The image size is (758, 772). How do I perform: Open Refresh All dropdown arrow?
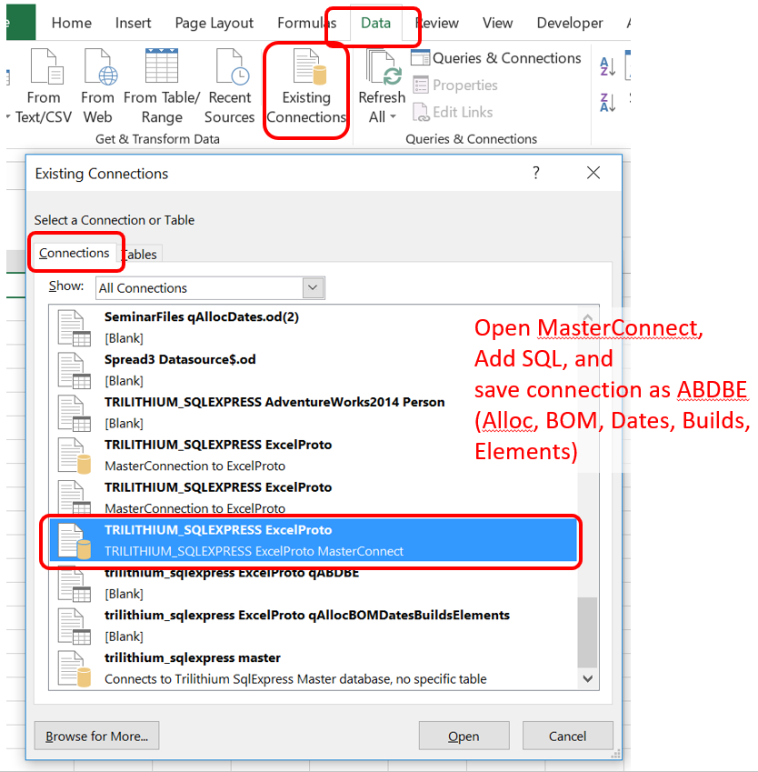click(x=393, y=117)
